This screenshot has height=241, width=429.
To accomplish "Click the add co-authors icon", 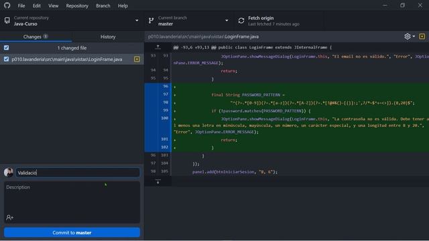I will [x=9, y=218].
